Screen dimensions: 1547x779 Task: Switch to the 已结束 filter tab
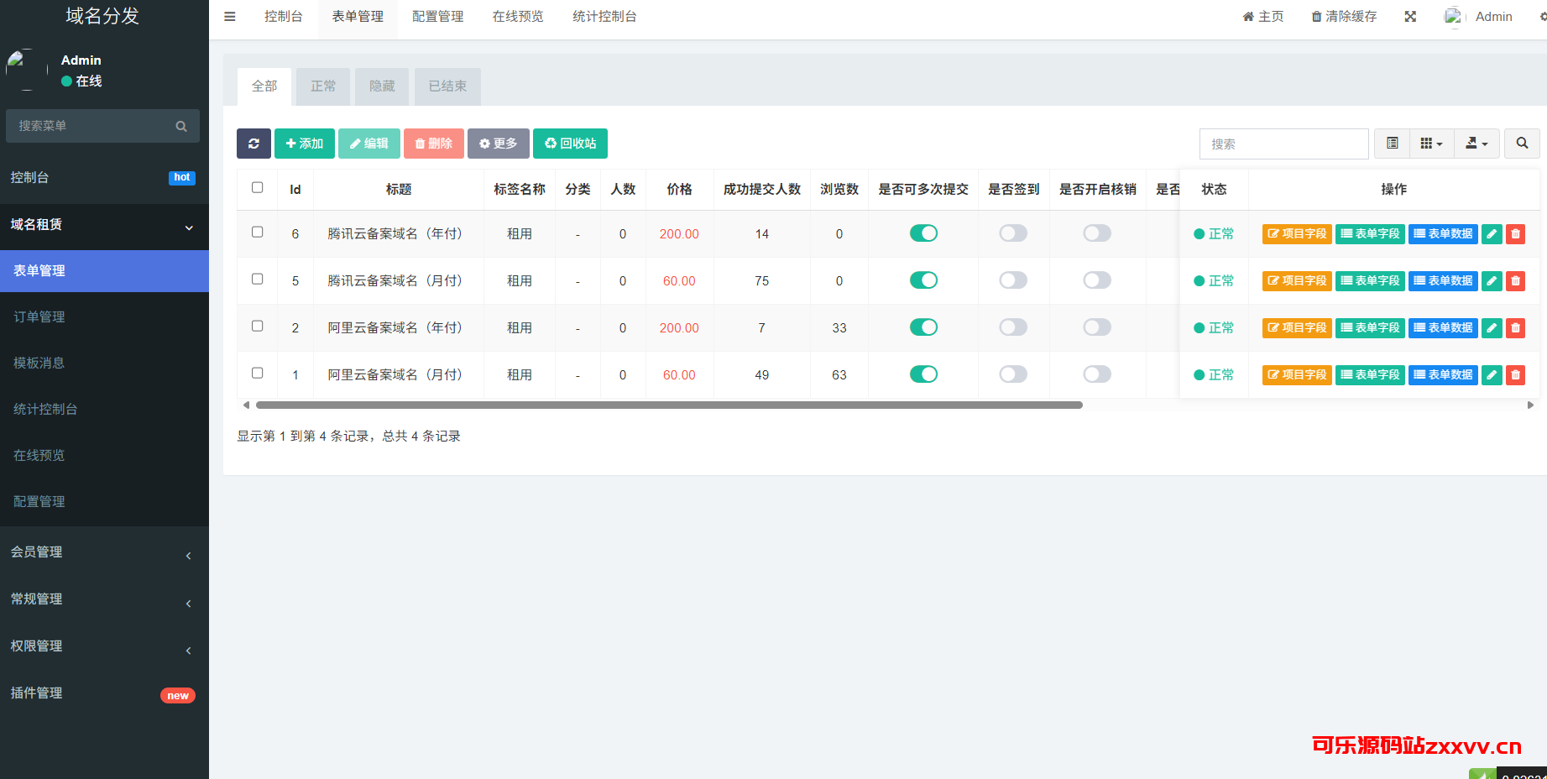coord(447,86)
